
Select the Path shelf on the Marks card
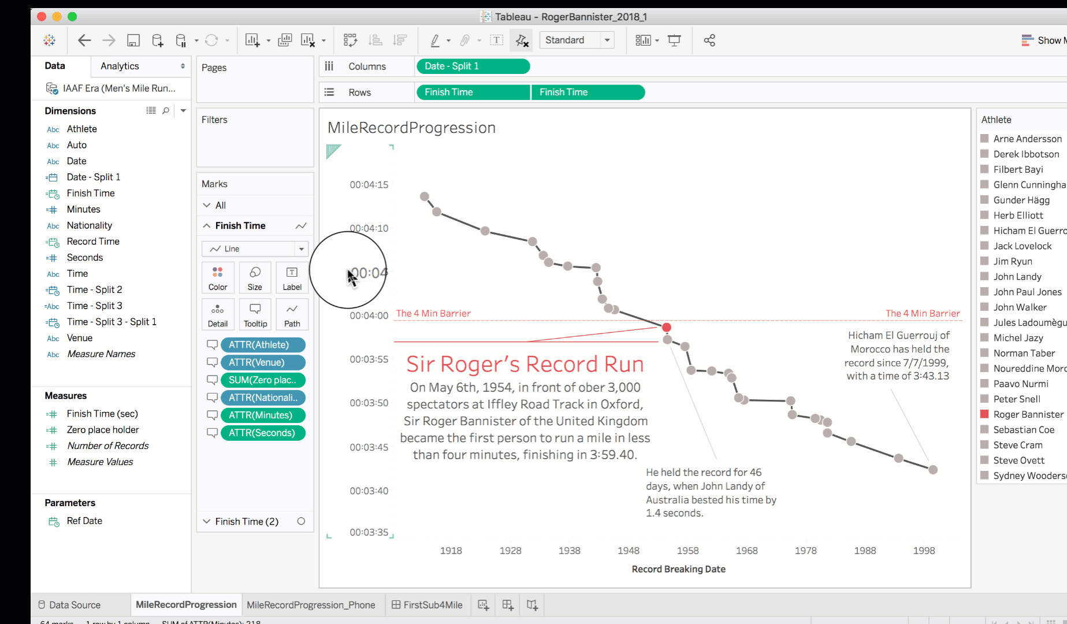[292, 314]
